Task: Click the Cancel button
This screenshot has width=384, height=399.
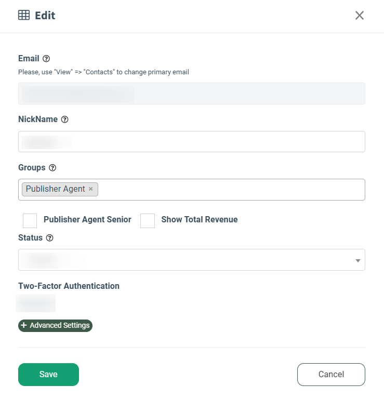Action: 331,374
